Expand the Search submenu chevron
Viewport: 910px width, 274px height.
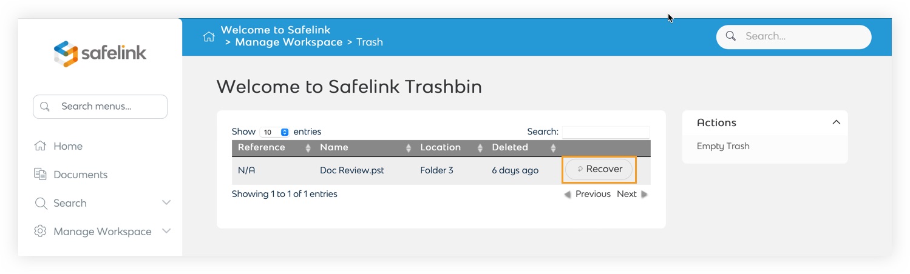[x=166, y=202]
